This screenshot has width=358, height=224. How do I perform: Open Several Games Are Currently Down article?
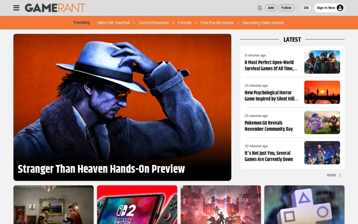(269, 156)
